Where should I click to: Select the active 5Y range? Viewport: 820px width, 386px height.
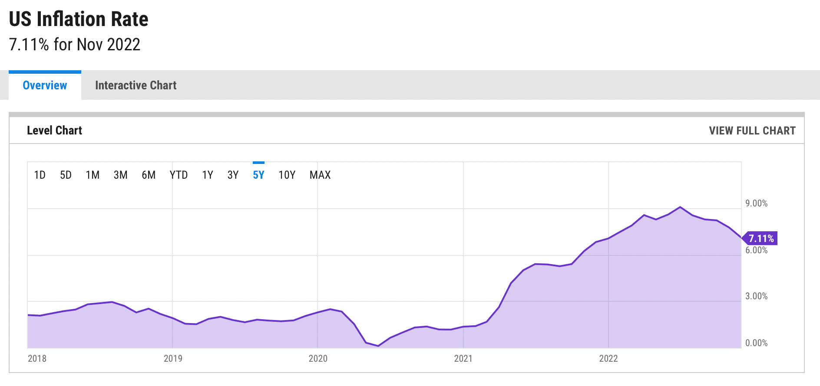coord(258,175)
